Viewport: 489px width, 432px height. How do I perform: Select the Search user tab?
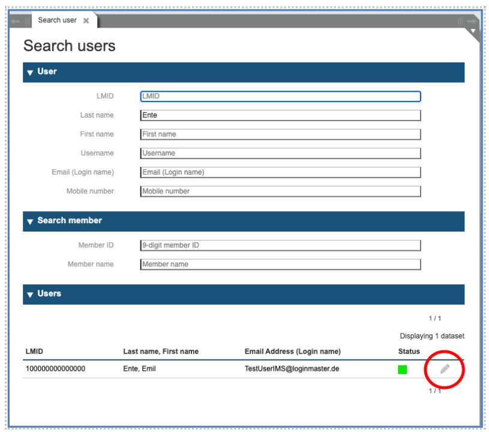(x=57, y=20)
